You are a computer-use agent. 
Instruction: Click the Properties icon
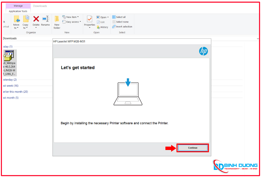pyautogui.click(x=90, y=19)
